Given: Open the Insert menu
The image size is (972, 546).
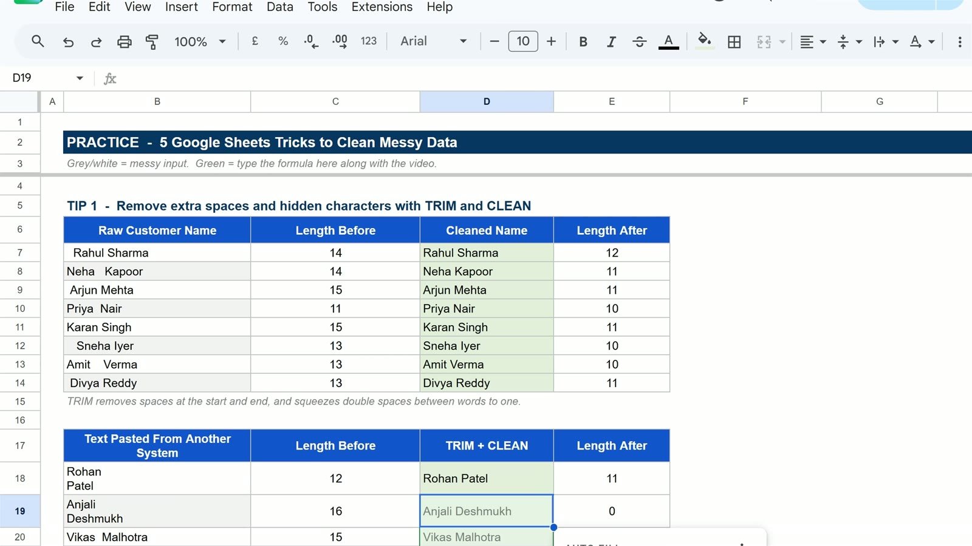Looking at the screenshot, I should click(181, 7).
